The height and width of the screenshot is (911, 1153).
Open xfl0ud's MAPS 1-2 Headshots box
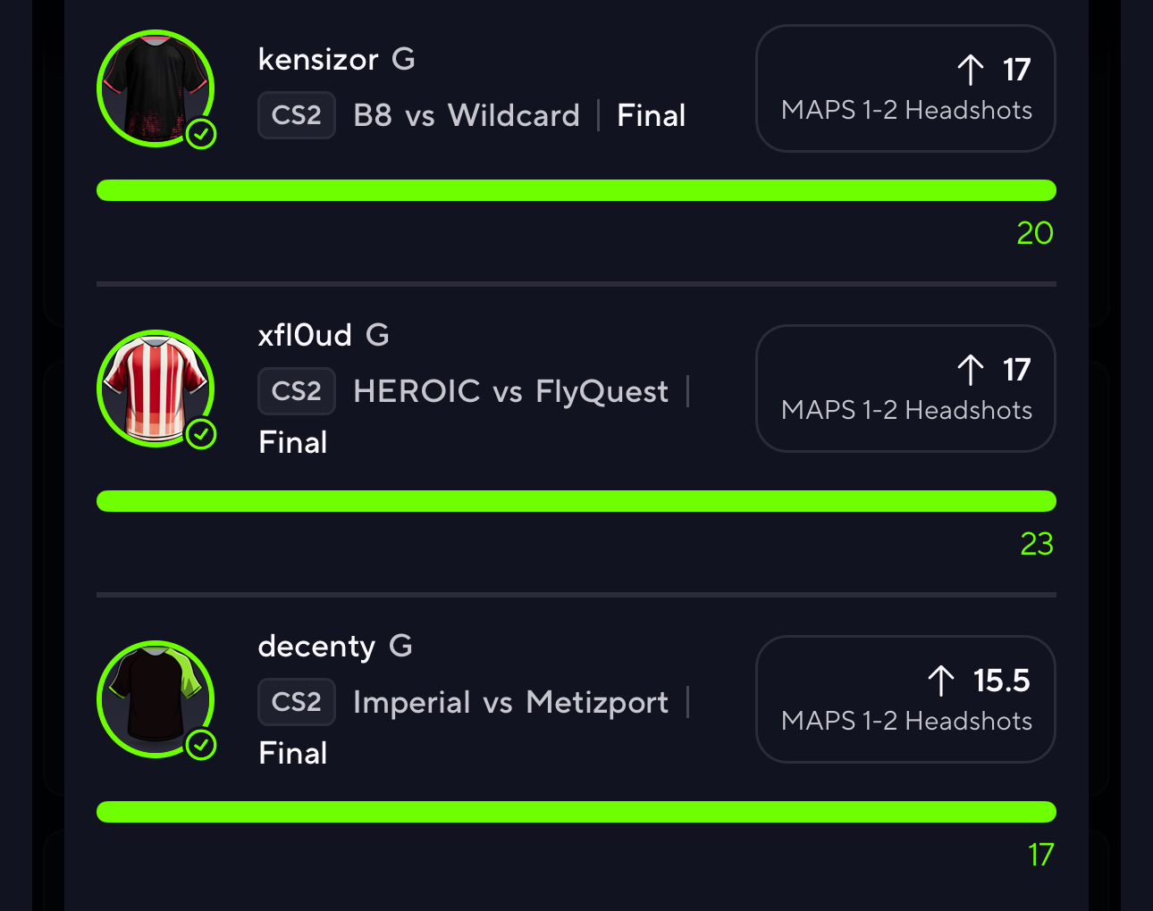[x=905, y=389]
